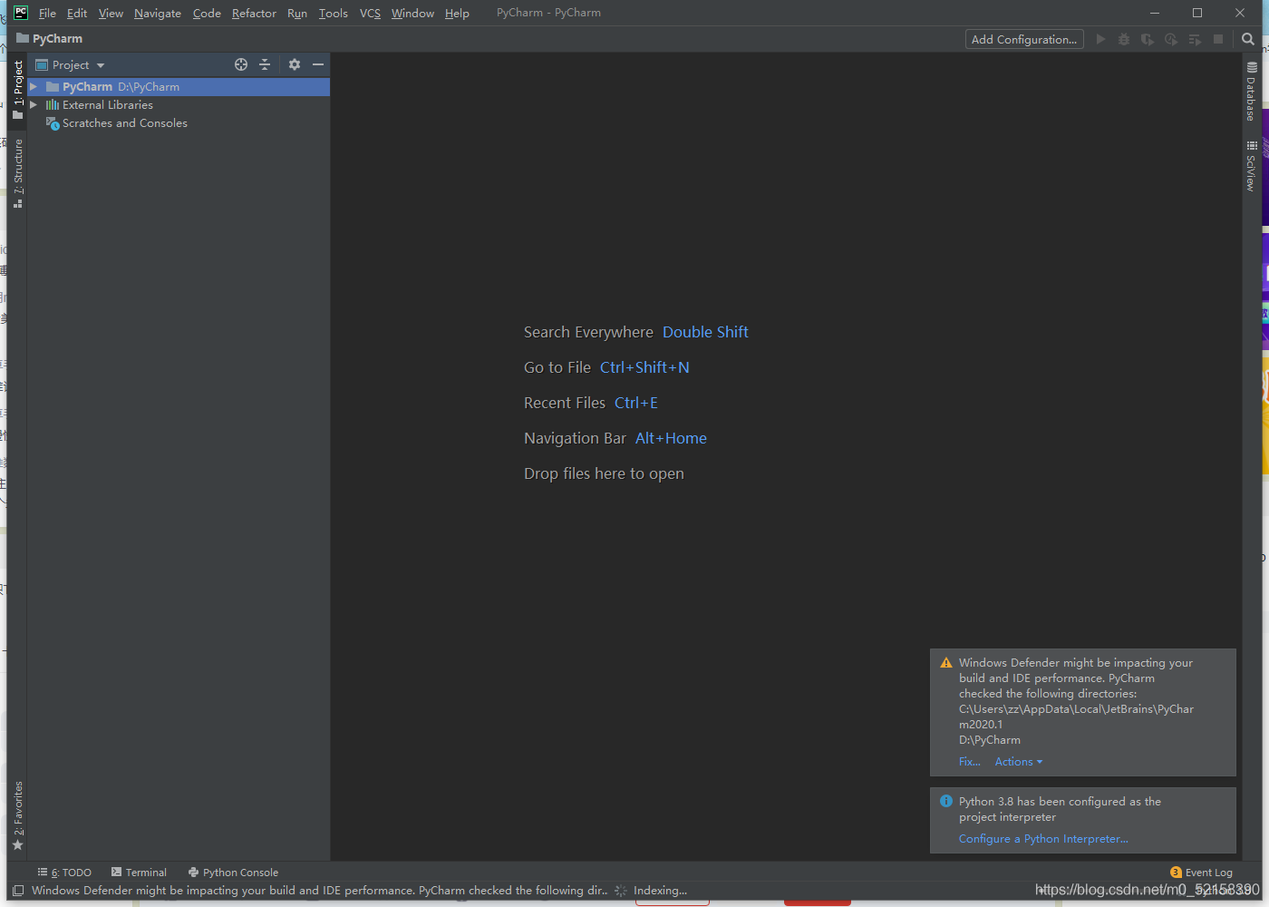The image size is (1269, 907).
Task: Click the Select Opened File crosshair icon
Action: [x=241, y=64]
